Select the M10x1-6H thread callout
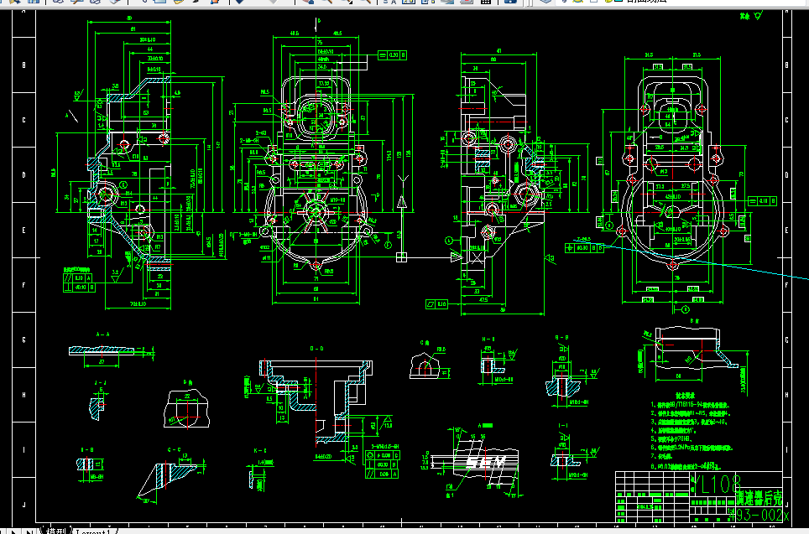Image resolution: width=809 pixels, height=534 pixels. 502,380
